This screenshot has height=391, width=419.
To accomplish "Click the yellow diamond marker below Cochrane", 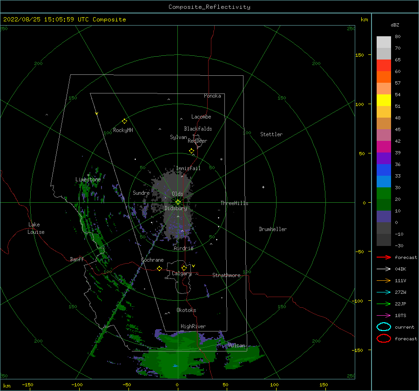I will tap(160, 269).
